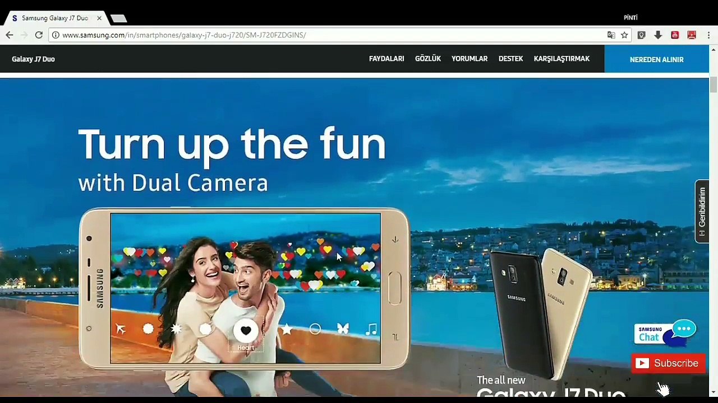
Task: Reload the Samsung page
Action: (x=39, y=35)
